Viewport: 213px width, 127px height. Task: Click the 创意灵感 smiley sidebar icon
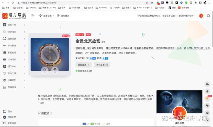point(5,38)
